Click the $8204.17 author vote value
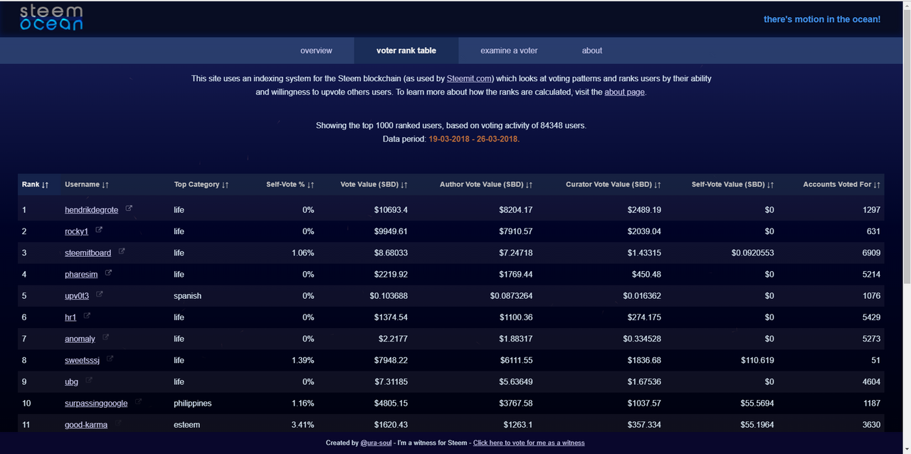The height and width of the screenshot is (454, 911). 516,210
